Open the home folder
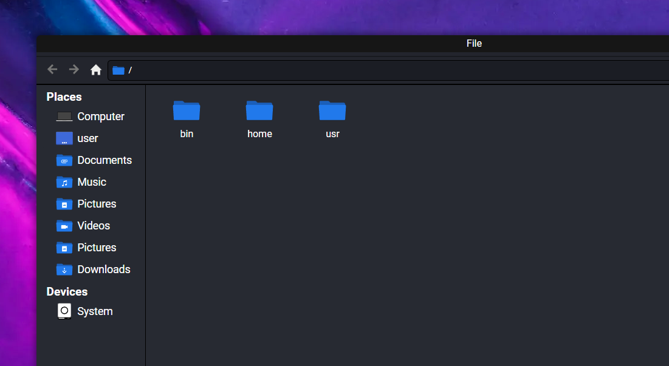Screen dimensions: 669x366 tap(259, 111)
